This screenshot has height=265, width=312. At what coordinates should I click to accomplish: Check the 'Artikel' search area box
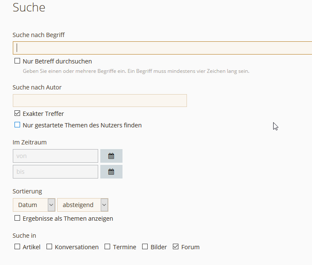pyautogui.click(x=17, y=247)
